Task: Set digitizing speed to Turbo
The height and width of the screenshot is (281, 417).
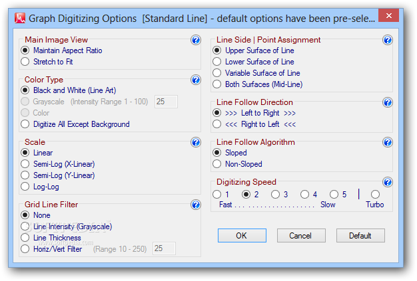Action: [x=375, y=195]
